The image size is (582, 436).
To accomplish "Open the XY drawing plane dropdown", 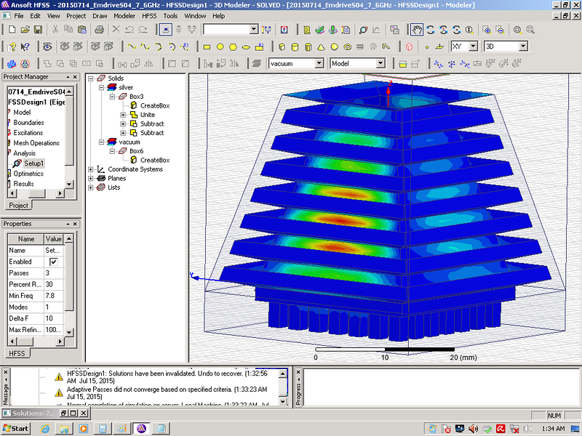I will click(473, 47).
